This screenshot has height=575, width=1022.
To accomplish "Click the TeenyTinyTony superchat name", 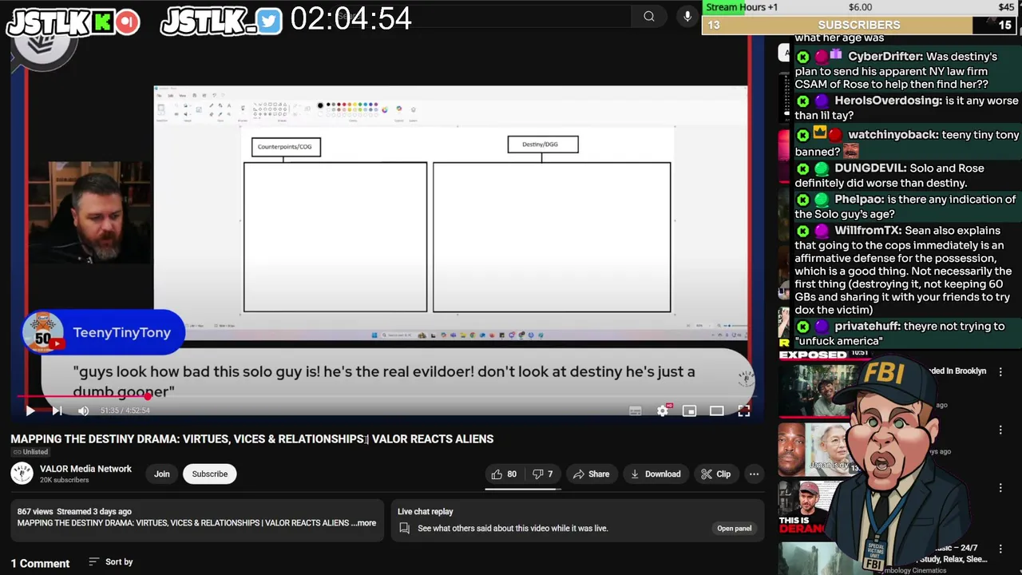I will point(121,332).
